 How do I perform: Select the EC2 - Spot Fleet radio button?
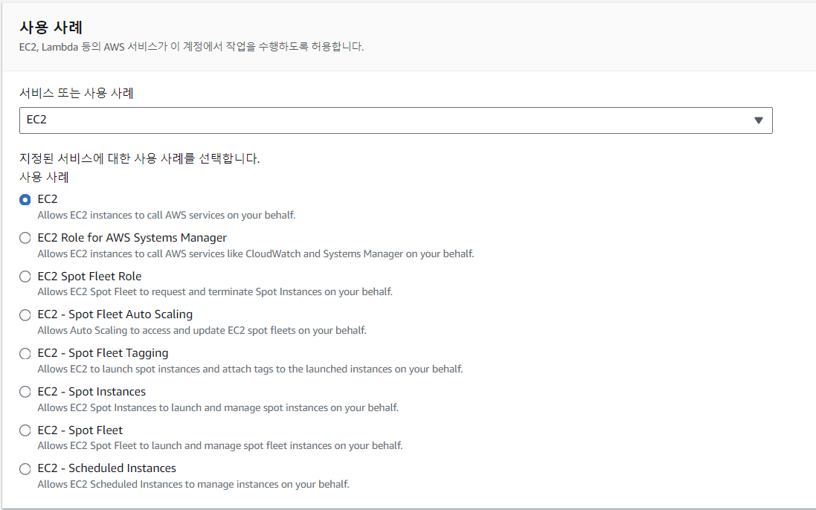[x=25, y=430]
